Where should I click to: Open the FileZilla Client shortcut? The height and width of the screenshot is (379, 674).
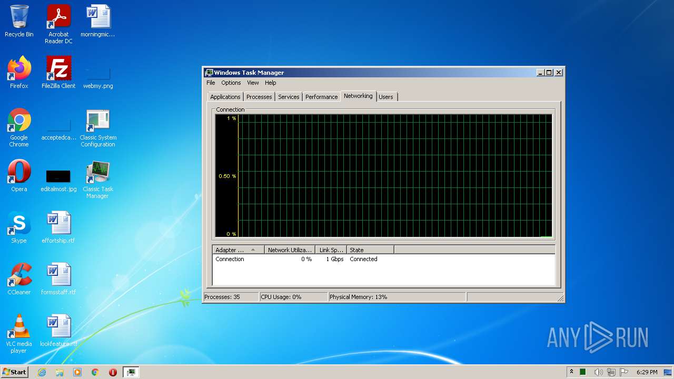click(x=58, y=73)
